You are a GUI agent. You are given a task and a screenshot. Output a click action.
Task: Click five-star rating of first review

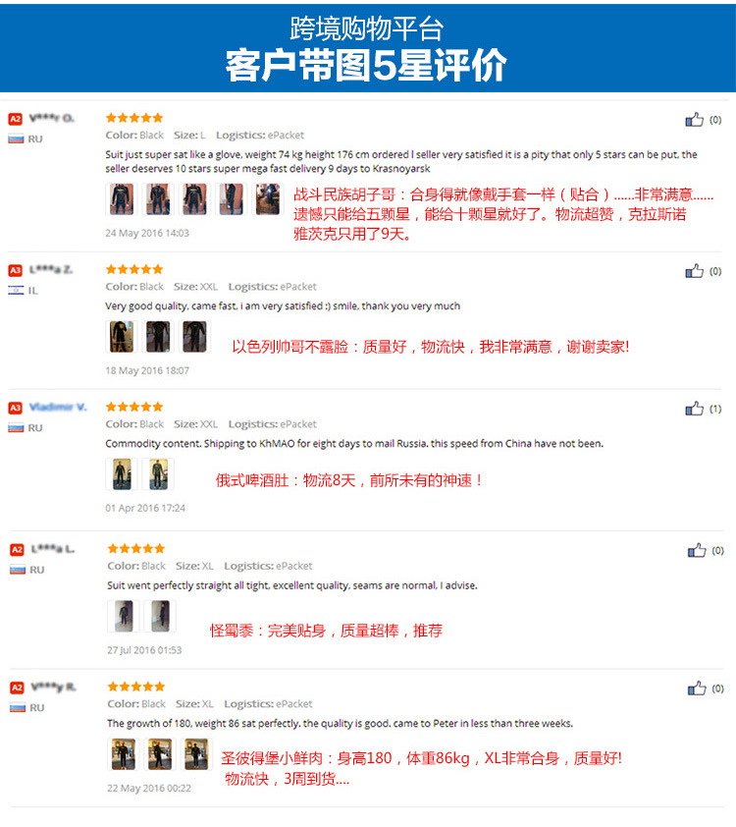134,118
